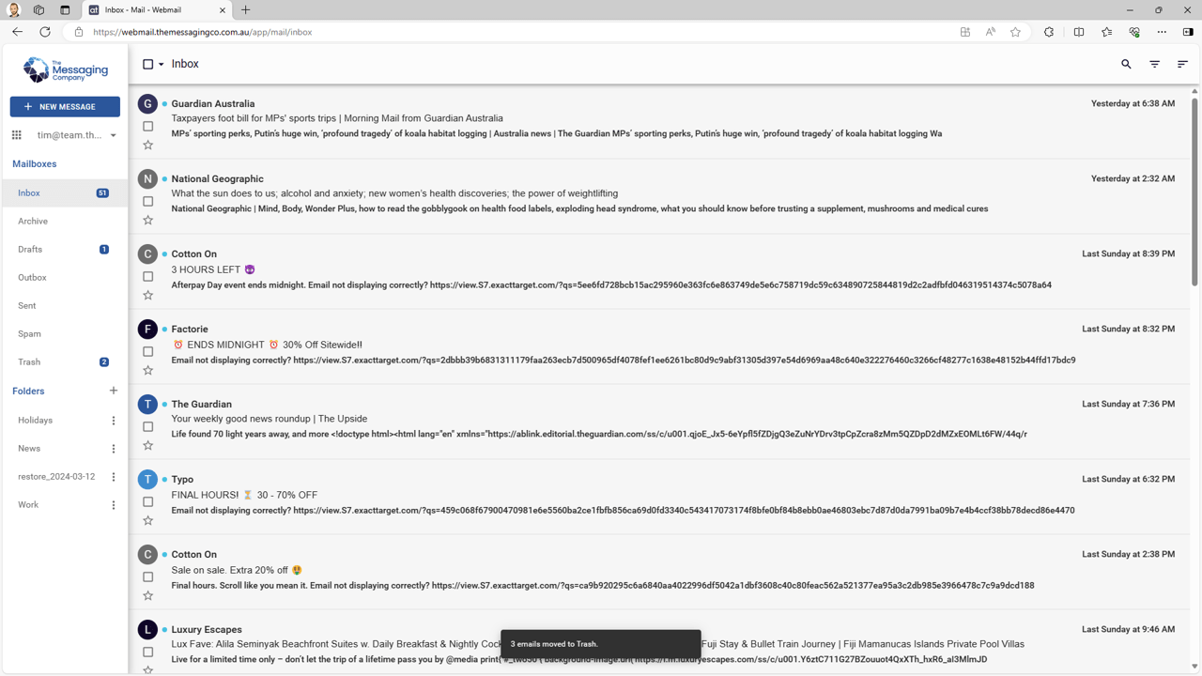The height and width of the screenshot is (676, 1202).
Task: Open the restore_2024-03-12 folder
Action: (x=56, y=477)
